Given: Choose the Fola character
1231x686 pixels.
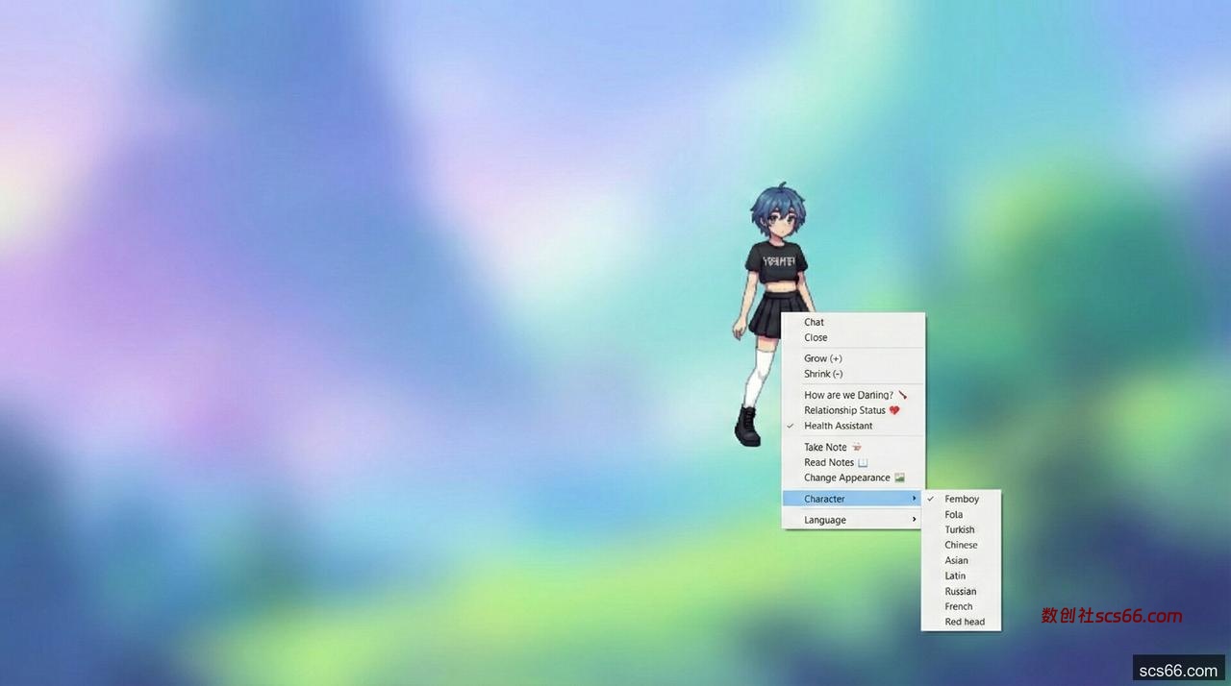Looking at the screenshot, I should [953, 515].
